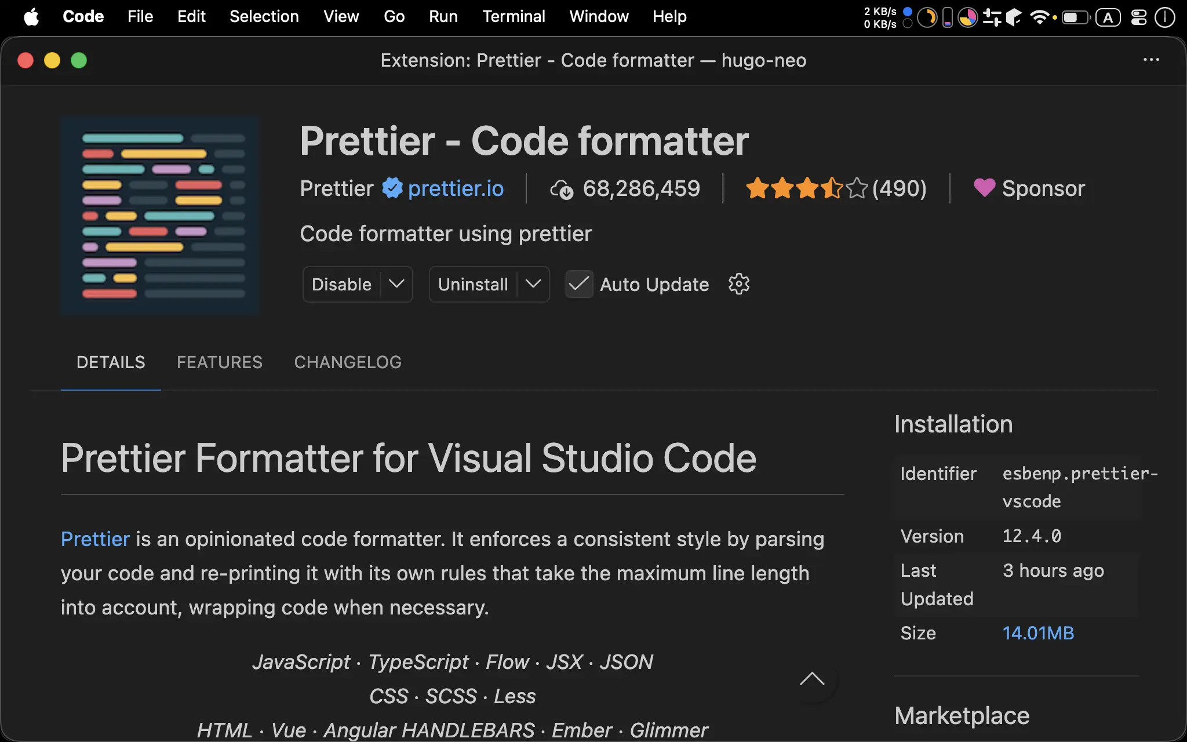This screenshot has width=1187, height=742.
Task: Open the More Actions ellipsis menu
Action: pyautogui.click(x=1151, y=60)
